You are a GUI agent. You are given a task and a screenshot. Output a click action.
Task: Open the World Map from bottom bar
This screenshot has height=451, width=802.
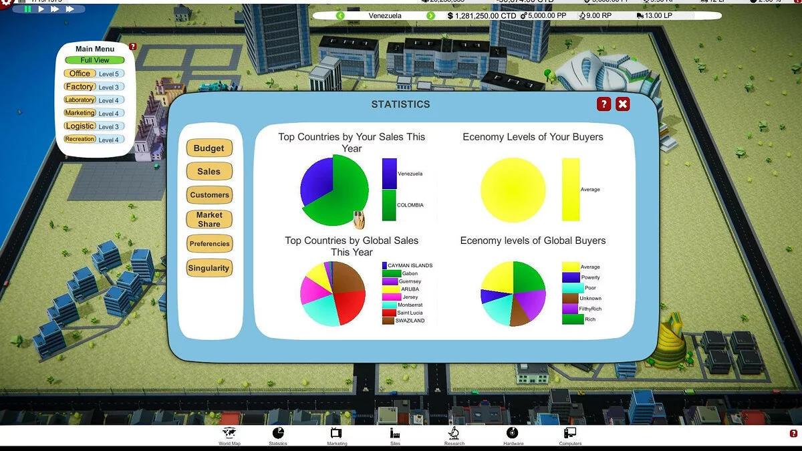point(229,433)
